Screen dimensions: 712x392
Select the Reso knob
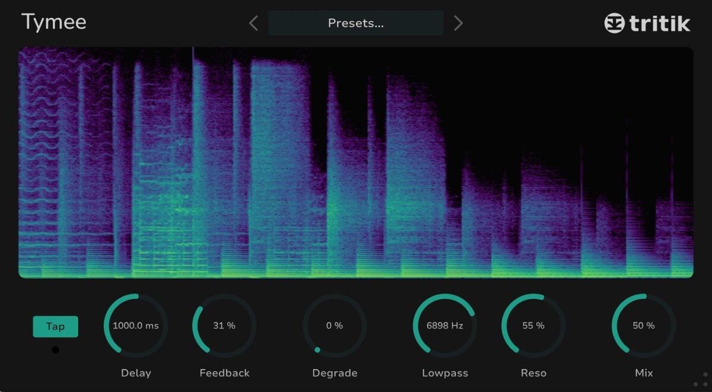533,326
